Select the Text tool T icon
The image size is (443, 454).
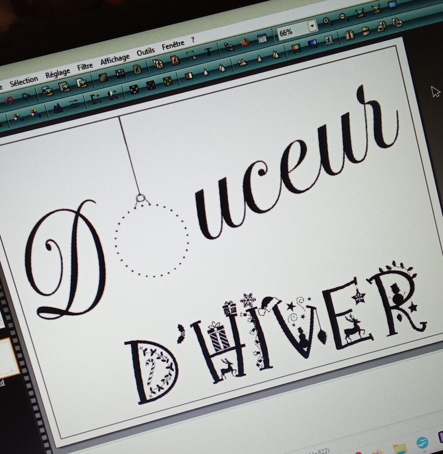(208, 51)
